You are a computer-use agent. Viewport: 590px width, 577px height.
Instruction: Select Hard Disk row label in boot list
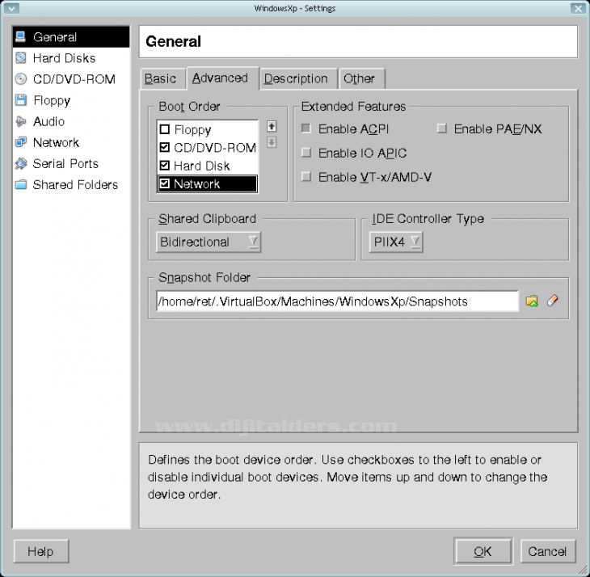click(202, 166)
